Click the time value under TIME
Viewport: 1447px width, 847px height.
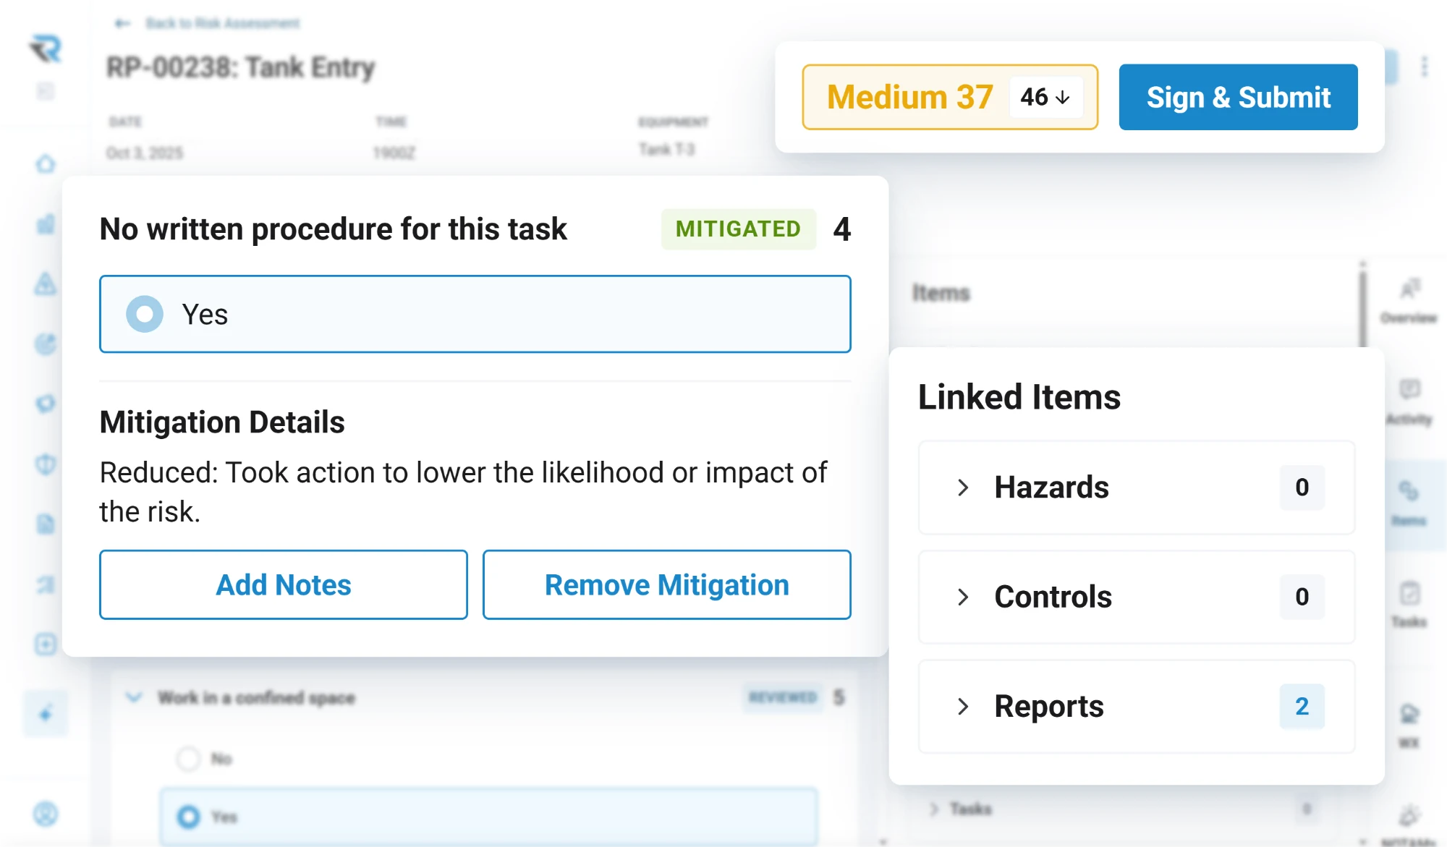coord(394,153)
